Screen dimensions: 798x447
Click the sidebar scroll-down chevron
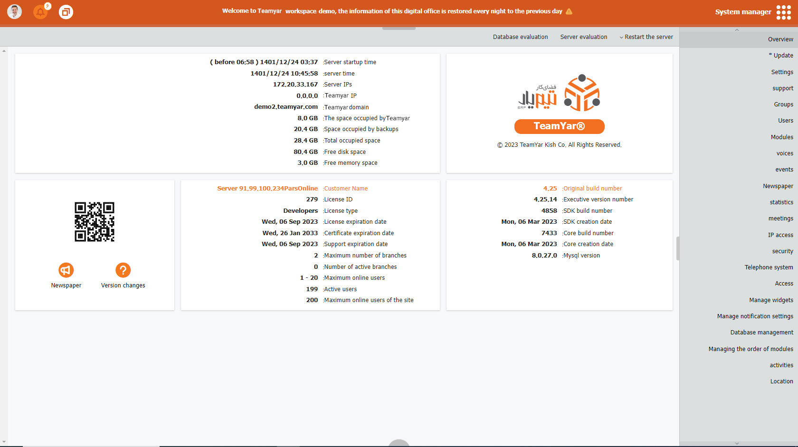tap(737, 443)
